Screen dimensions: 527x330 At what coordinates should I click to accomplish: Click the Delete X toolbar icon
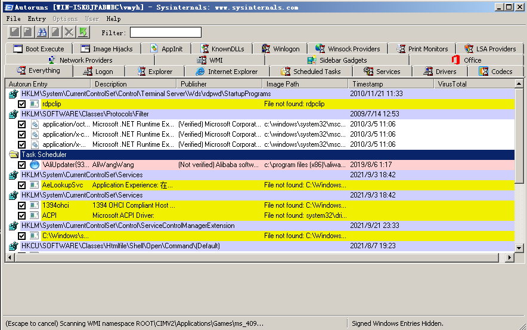[x=69, y=32]
